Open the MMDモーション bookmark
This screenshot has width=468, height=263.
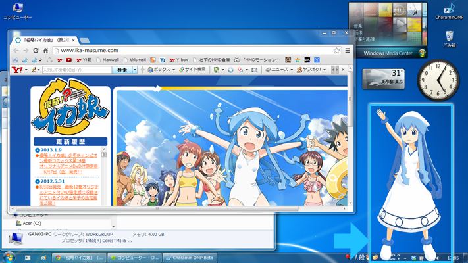click(x=257, y=60)
